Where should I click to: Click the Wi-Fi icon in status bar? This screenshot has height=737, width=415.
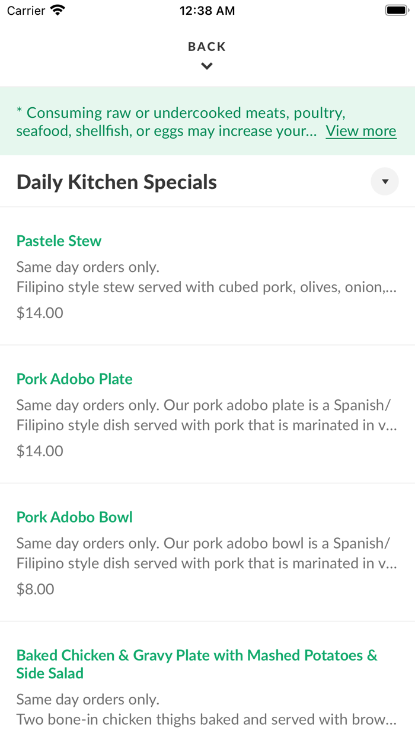(58, 10)
